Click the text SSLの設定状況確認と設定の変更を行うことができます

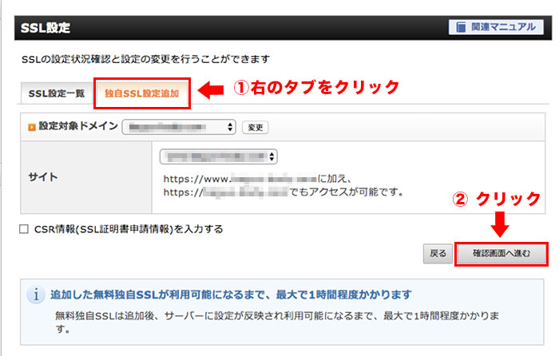coord(145,59)
